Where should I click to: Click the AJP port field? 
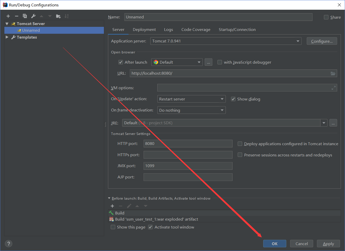point(188,177)
